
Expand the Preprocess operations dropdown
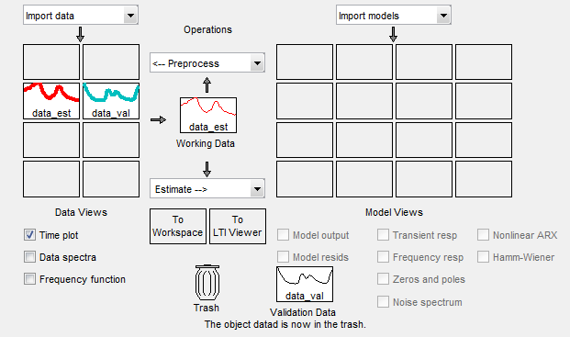click(207, 62)
